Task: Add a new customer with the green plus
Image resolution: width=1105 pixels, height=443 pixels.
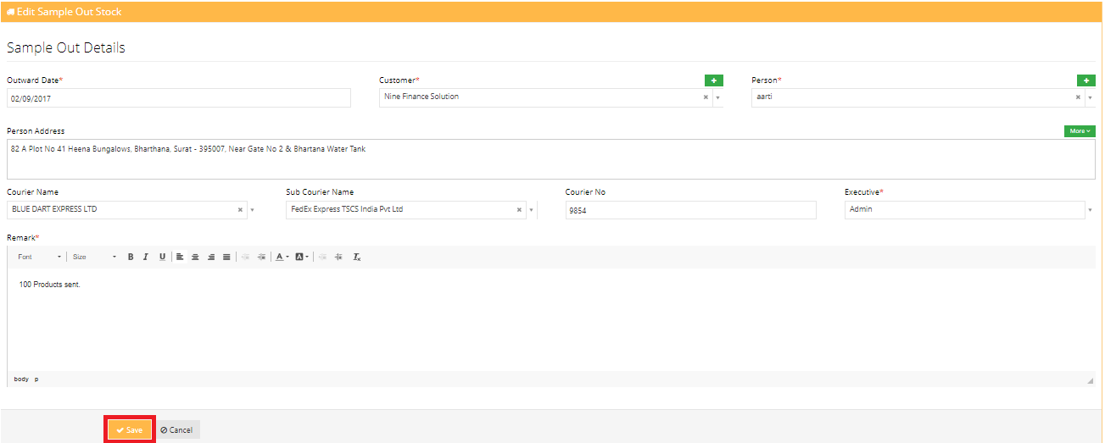Action: [x=714, y=80]
